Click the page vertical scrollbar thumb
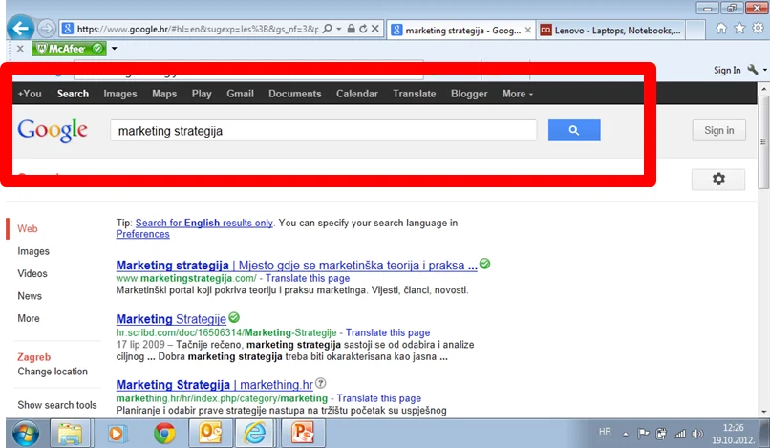 point(763,142)
